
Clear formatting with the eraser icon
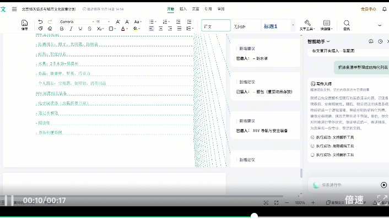pyautogui.click(x=50, y=29)
